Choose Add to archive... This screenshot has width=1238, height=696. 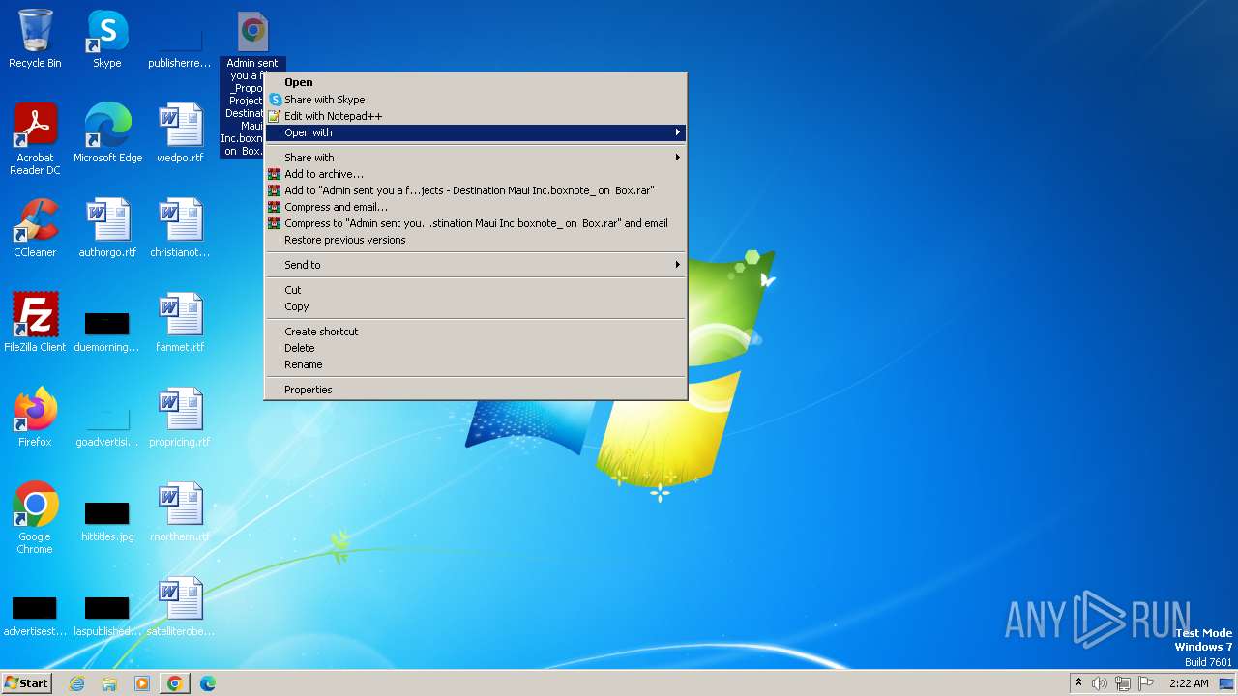tap(476, 174)
